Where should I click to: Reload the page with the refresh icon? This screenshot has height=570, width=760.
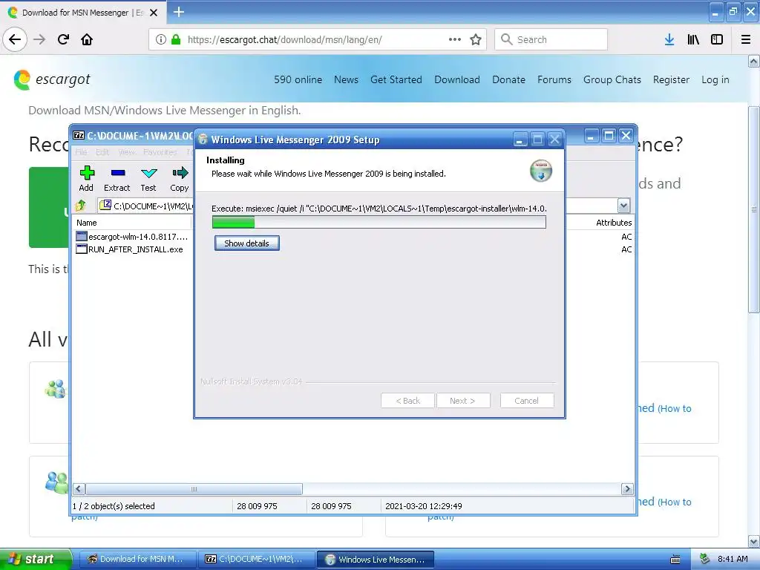coord(63,39)
